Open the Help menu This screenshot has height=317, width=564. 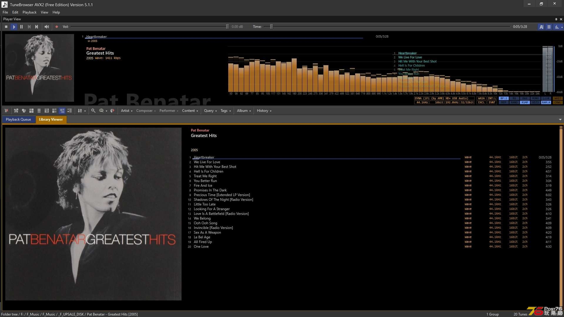pos(56,12)
